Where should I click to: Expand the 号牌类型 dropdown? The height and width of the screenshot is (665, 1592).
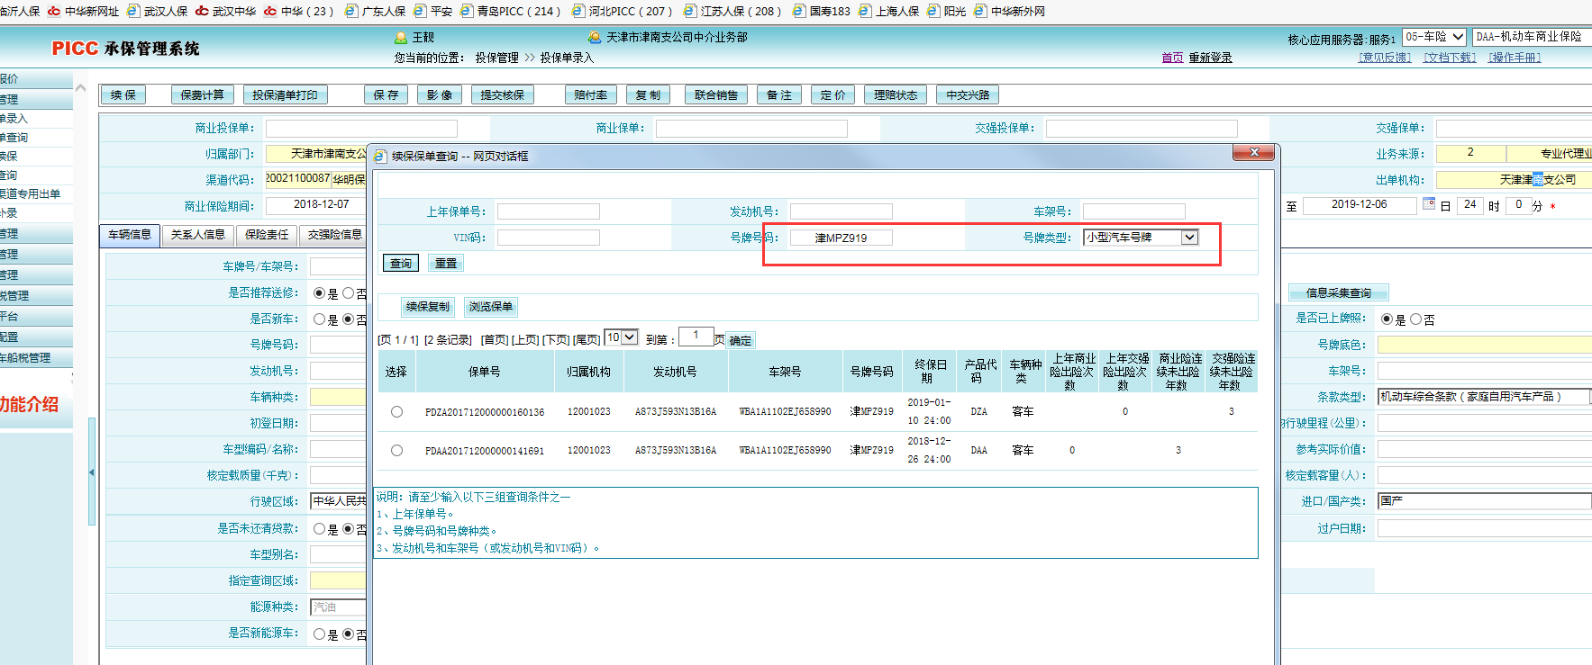tap(1189, 238)
